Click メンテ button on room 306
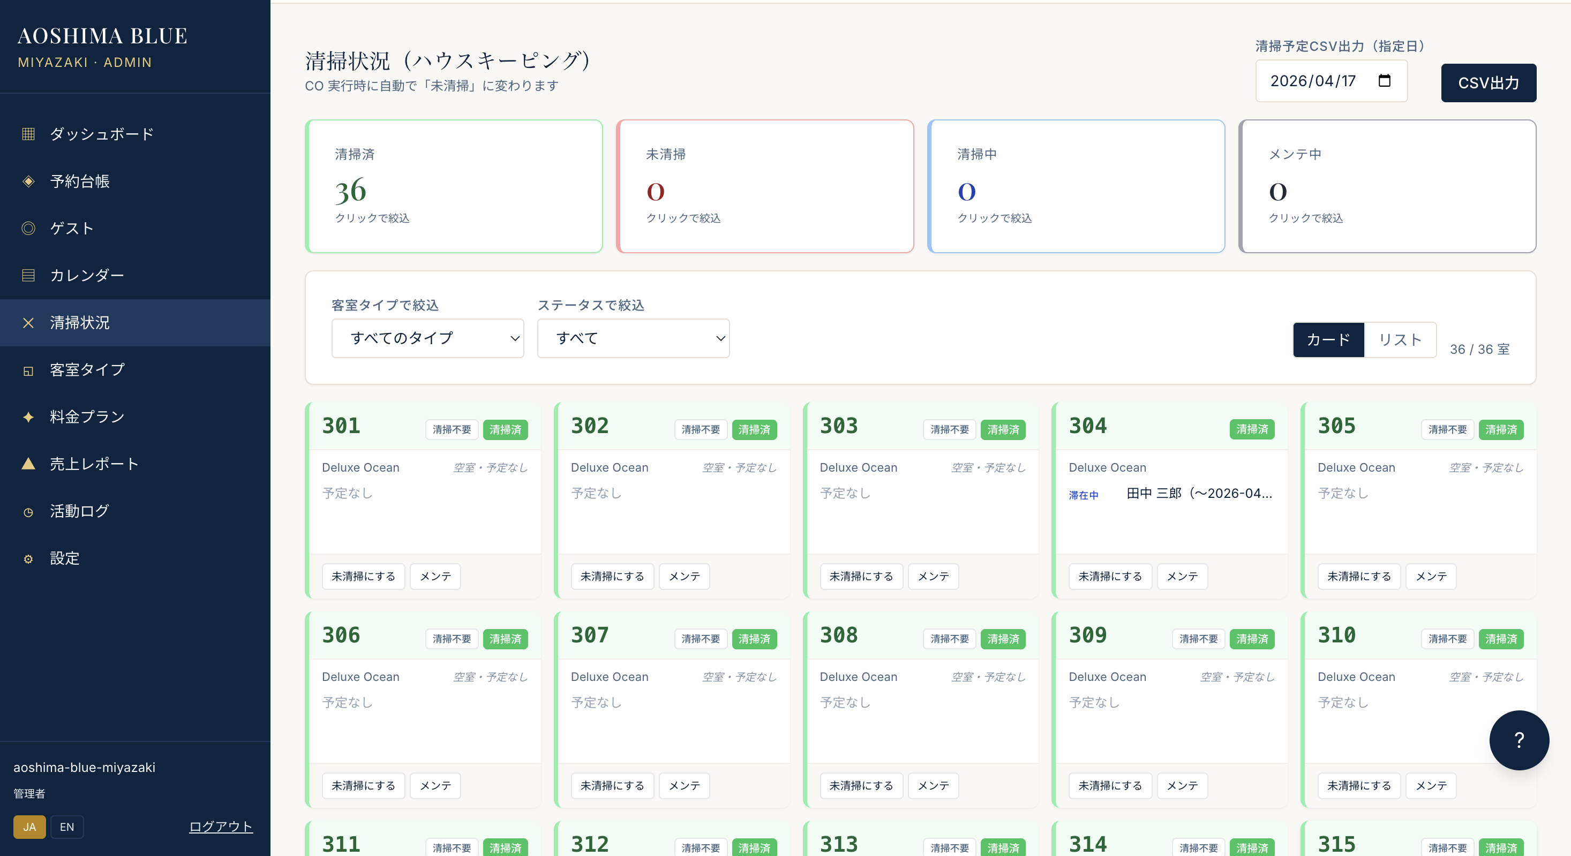This screenshot has height=856, width=1571. pos(435,785)
